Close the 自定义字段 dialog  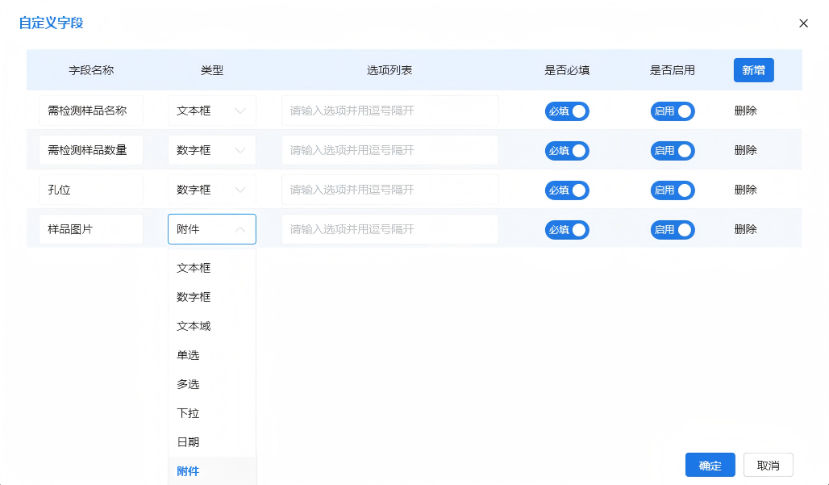(803, 23)
